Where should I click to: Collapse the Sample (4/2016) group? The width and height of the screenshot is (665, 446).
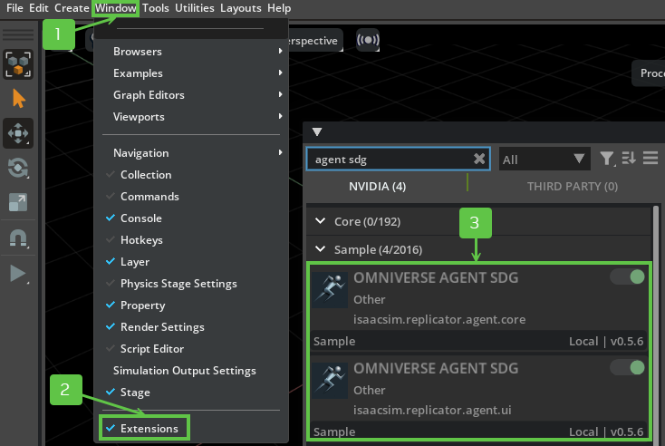pos(320,249)
